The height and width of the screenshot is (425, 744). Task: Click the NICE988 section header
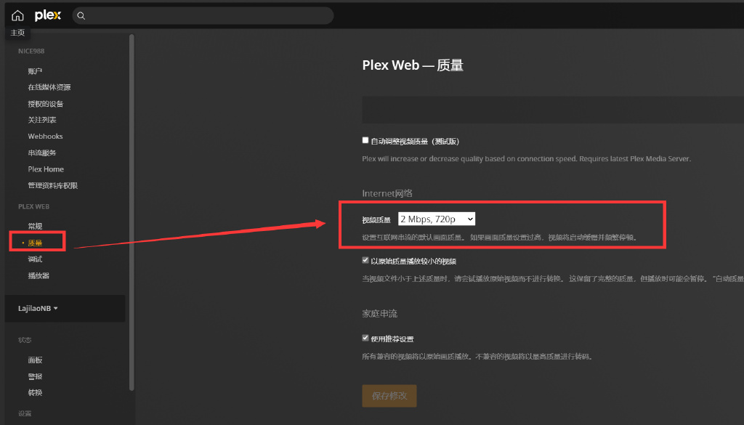pos(31,52)
